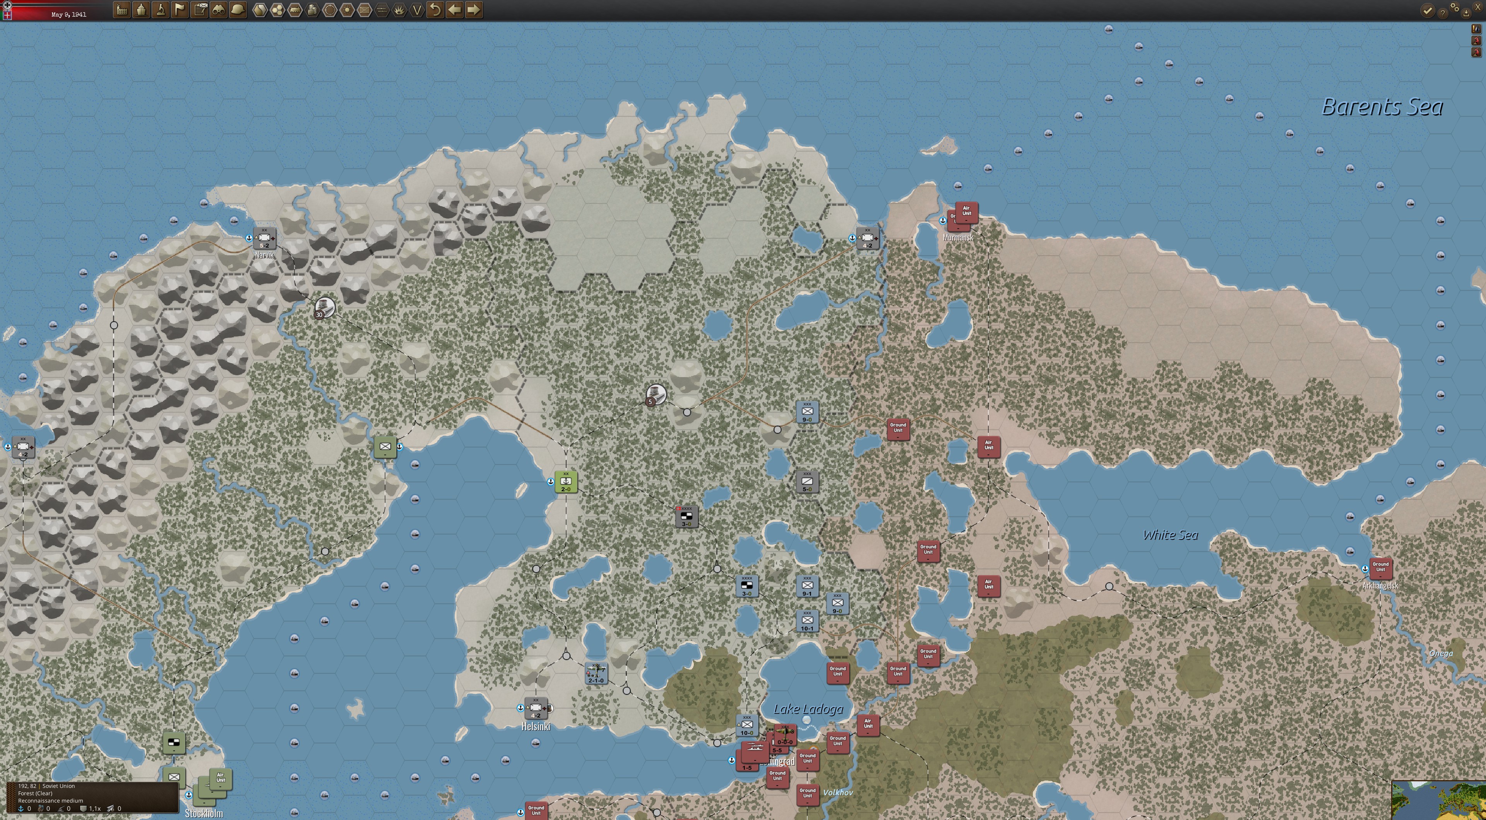Click the Reconnaissance medium info text
This screenshot has width=1486, height=820.
(x=50, y=800)
